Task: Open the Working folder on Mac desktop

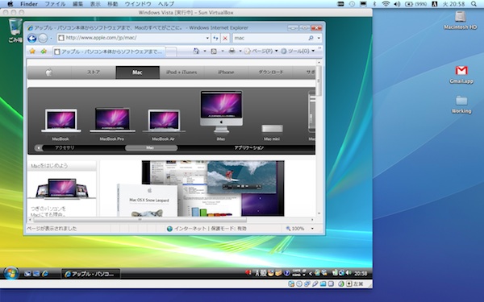Action: (x=461, y=105)
